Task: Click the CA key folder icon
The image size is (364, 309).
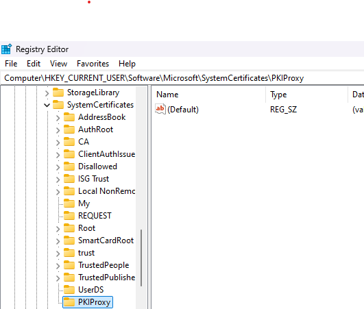Action: point(69,142)
